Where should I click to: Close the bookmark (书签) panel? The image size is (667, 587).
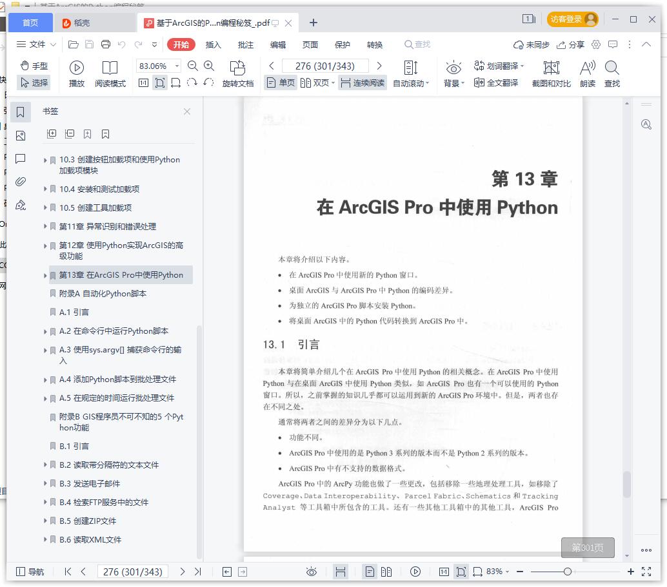click(186, 111)
